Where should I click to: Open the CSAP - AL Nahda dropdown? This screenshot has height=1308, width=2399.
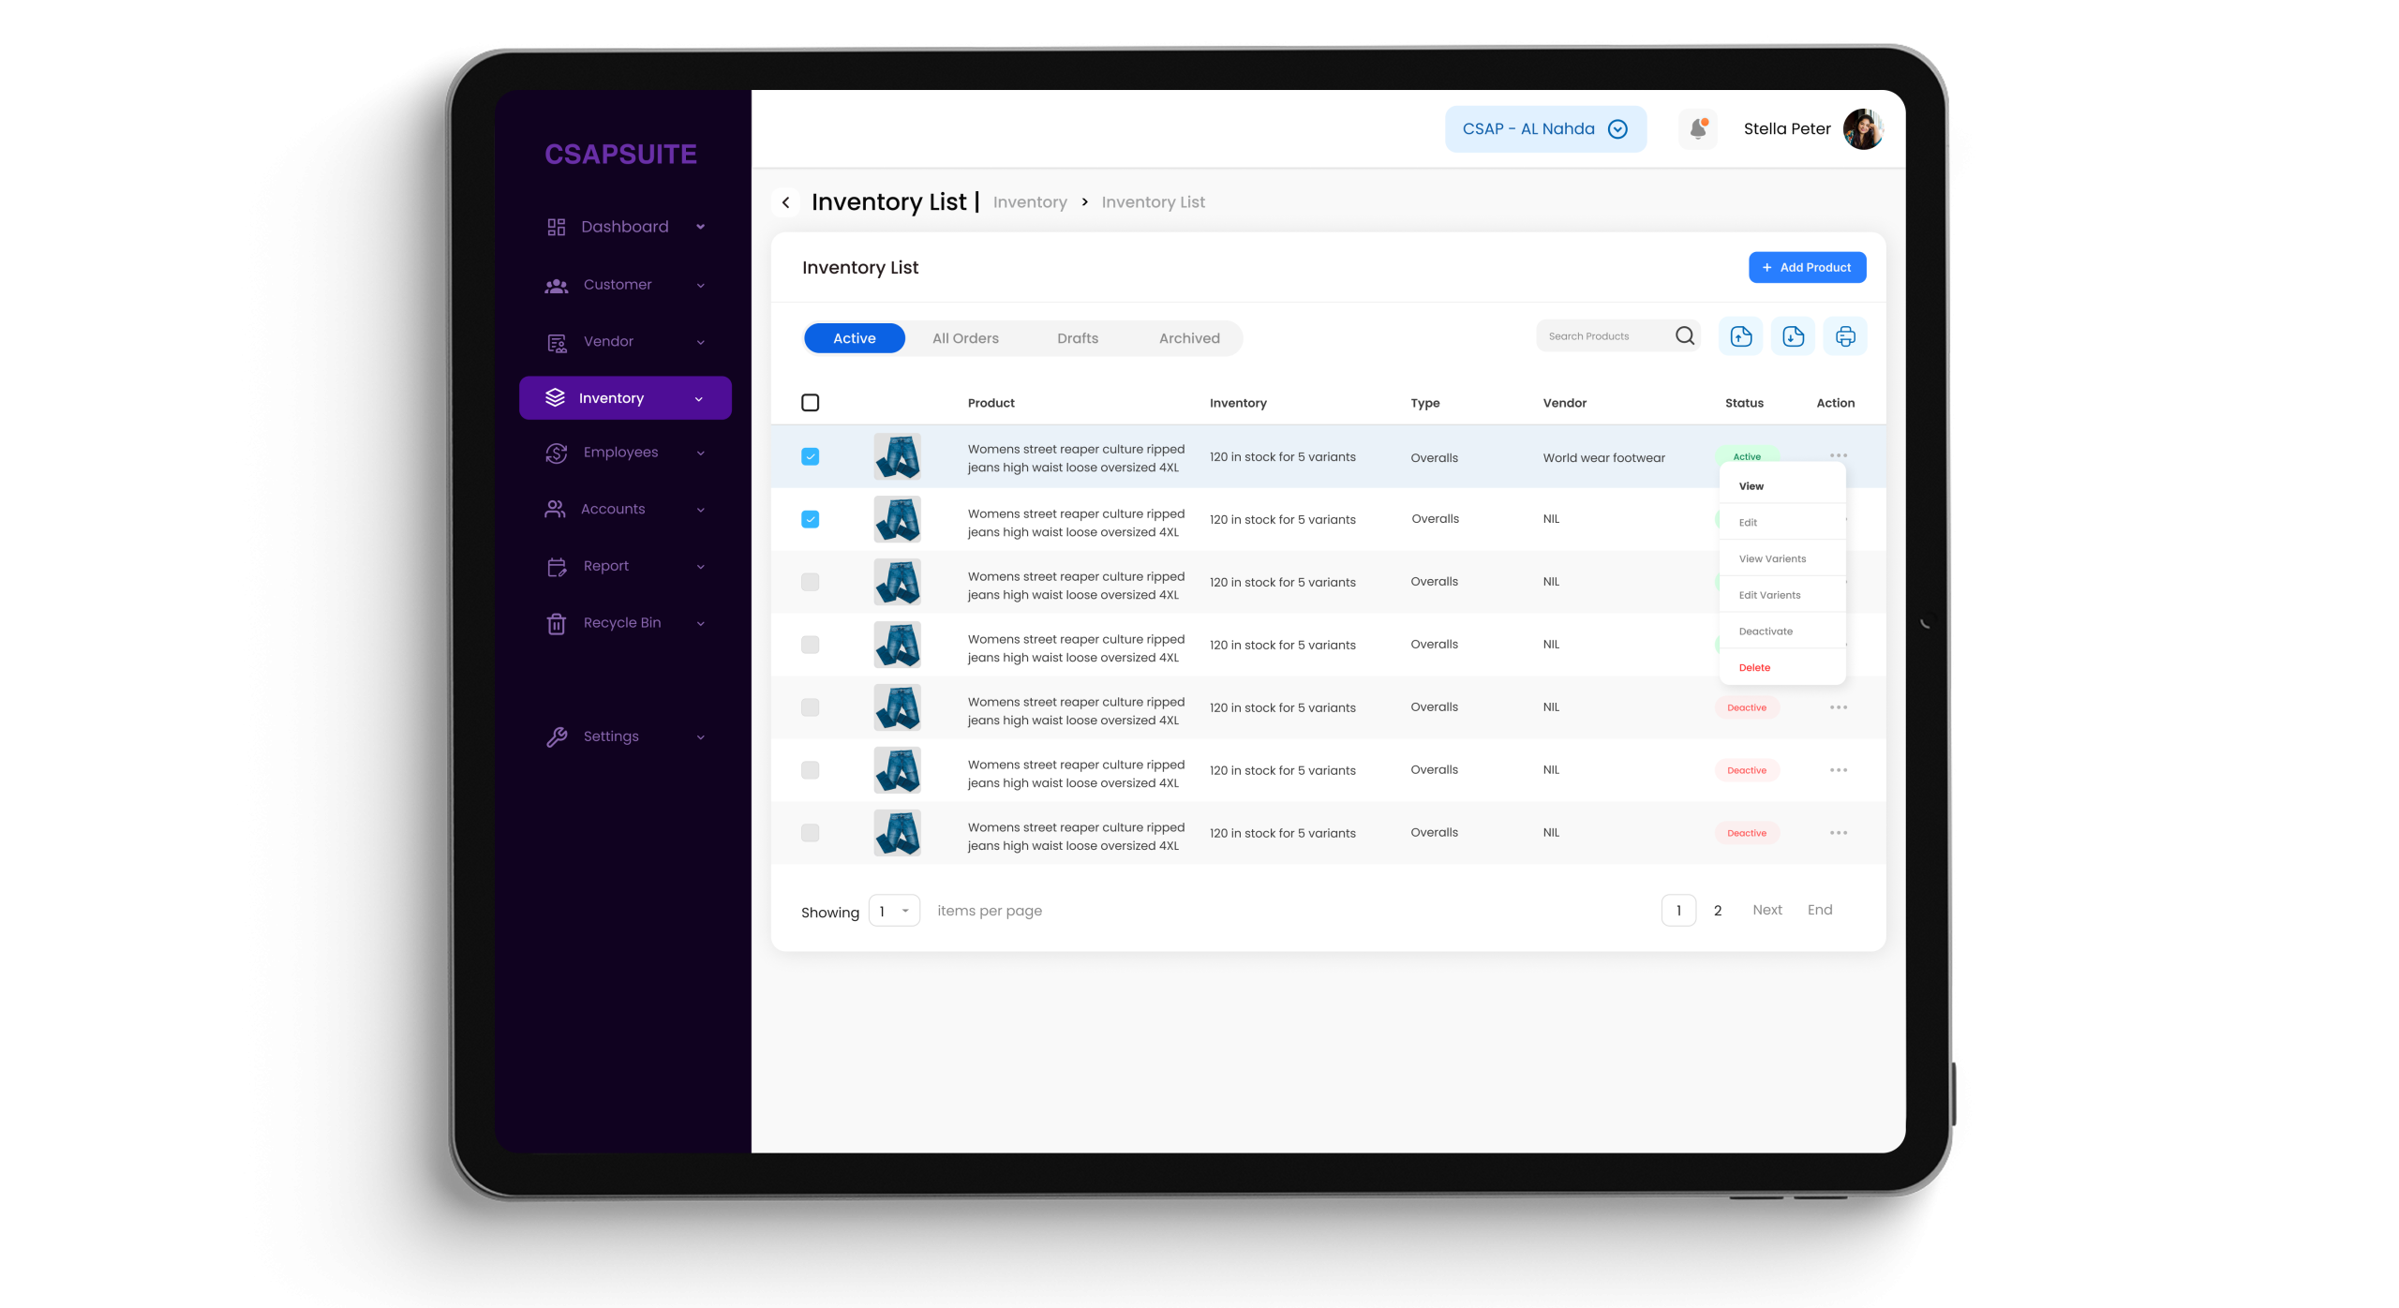[x=1544, y=128]
